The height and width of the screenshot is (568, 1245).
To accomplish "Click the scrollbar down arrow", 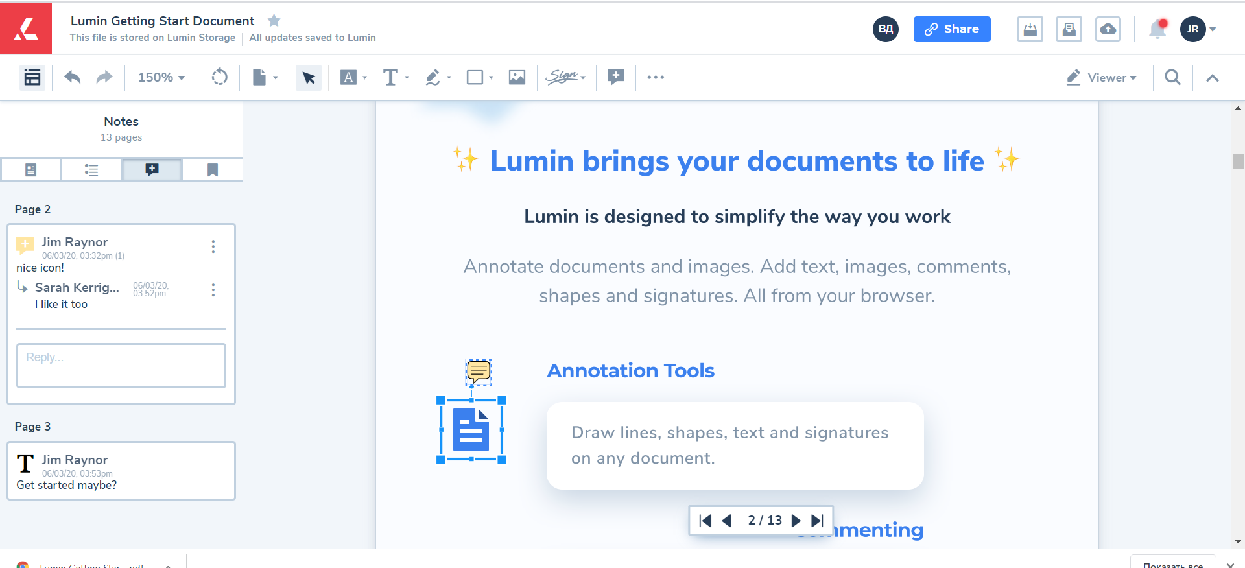I will pos(1238,542).
